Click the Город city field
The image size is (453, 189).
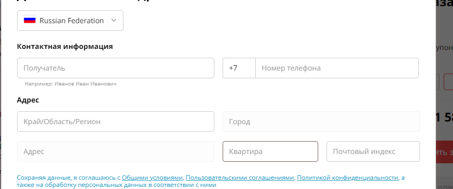321,122
